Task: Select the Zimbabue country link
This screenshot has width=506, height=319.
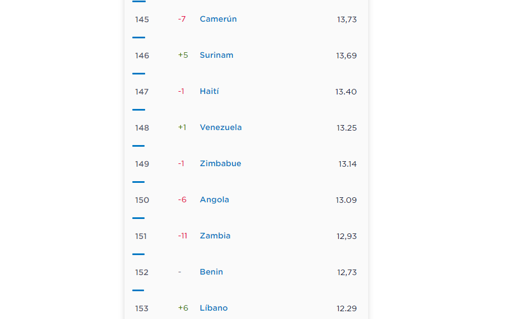Action: click(x=220, y=163)
